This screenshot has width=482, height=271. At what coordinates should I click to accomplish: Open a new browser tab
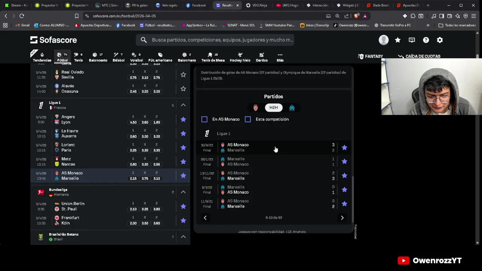tap(428, 5)
